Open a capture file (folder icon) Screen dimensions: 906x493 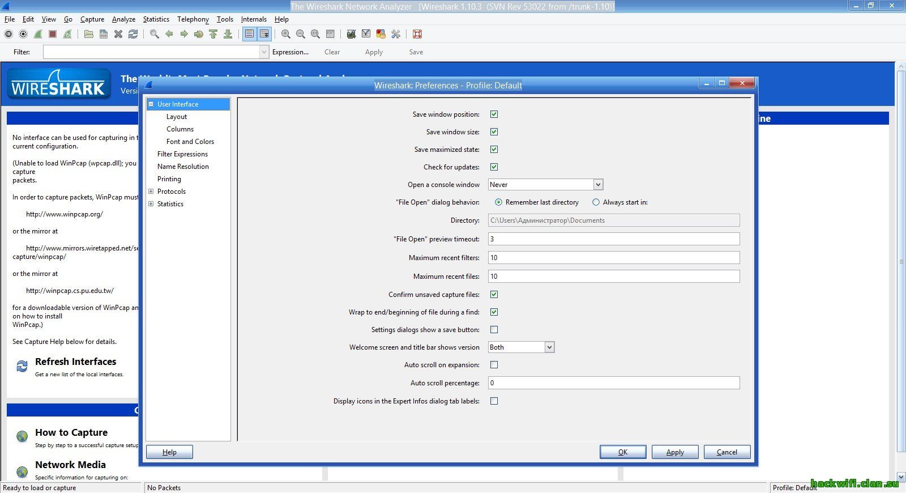[89, 34]
